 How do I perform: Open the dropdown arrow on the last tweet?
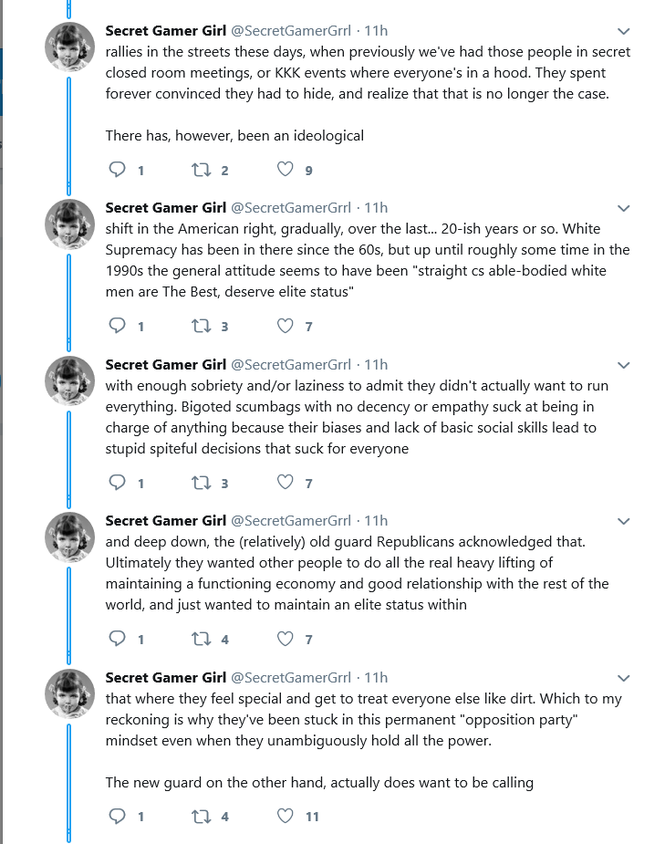coord(623,678)
